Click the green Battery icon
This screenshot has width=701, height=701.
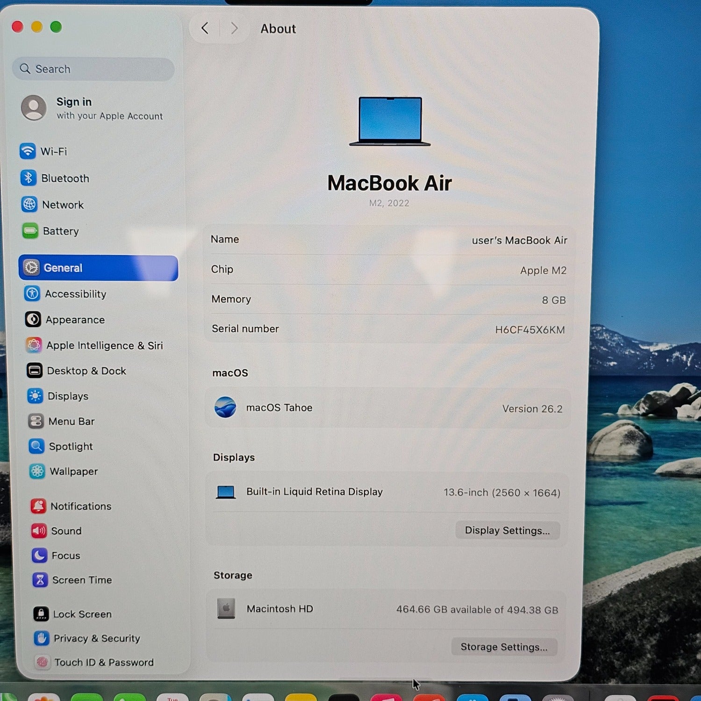(x=30, y=231)
